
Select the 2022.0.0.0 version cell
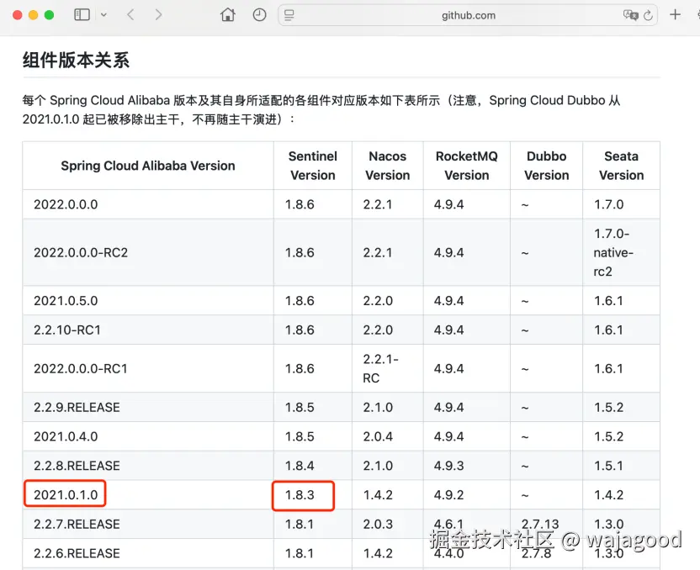pos(148,204)
